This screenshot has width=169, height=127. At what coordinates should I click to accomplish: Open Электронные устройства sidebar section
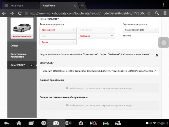click(x=22, y=55)
